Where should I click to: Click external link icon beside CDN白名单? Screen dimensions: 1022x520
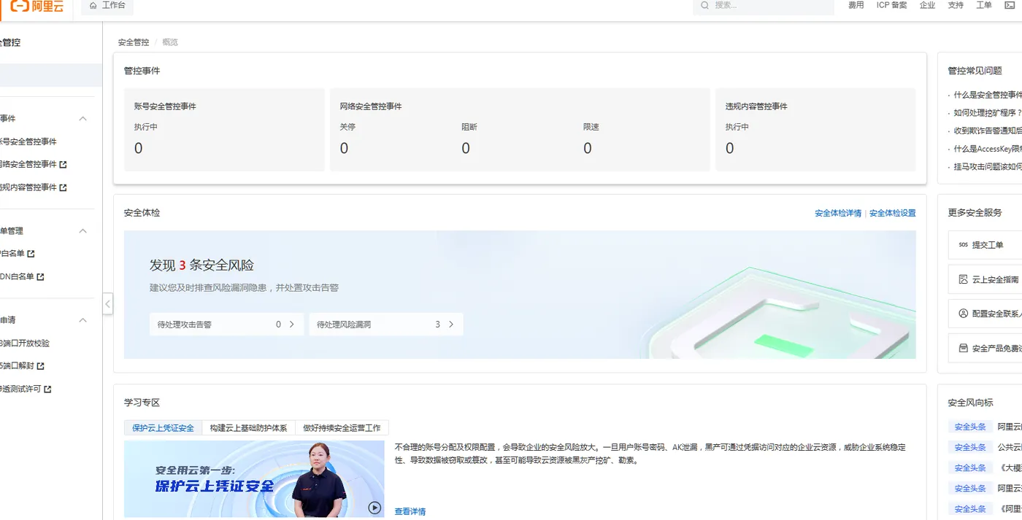pos(41,277)
